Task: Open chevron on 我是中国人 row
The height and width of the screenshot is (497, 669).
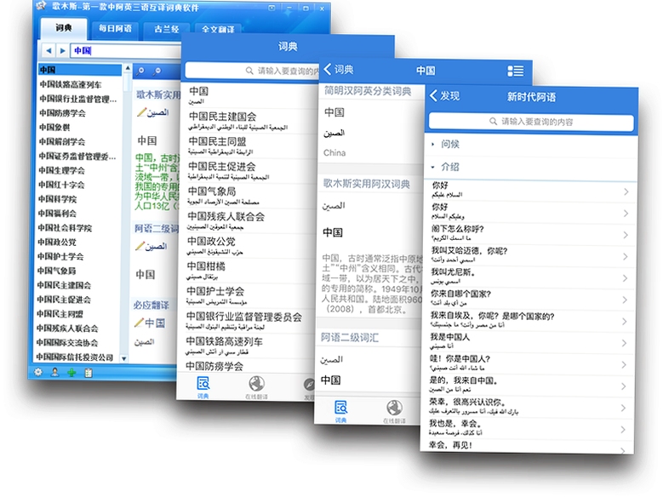Action: tap(624, 343)
